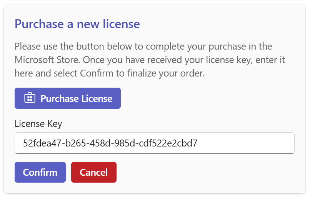Cancel the license purchase
This screenshot has width=310, height=198.
point(93,172)
